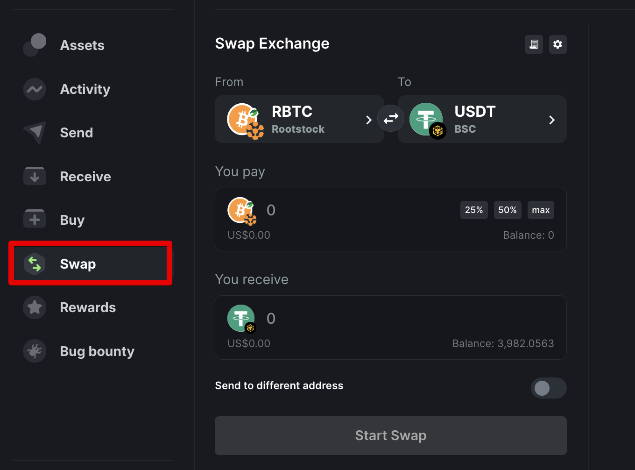The width and height of the screenshot is (635, 470).
Task: Click the chevron beside RBTC Rootstock
Action: (x=369, y=120)
